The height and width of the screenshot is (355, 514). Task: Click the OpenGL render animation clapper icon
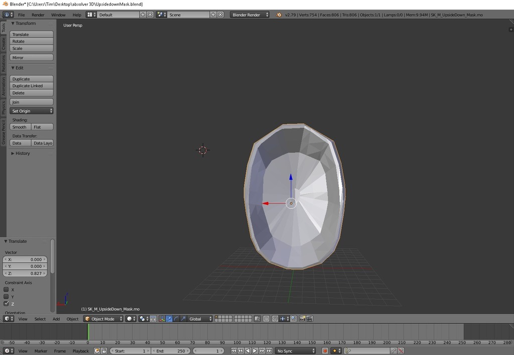309,319
